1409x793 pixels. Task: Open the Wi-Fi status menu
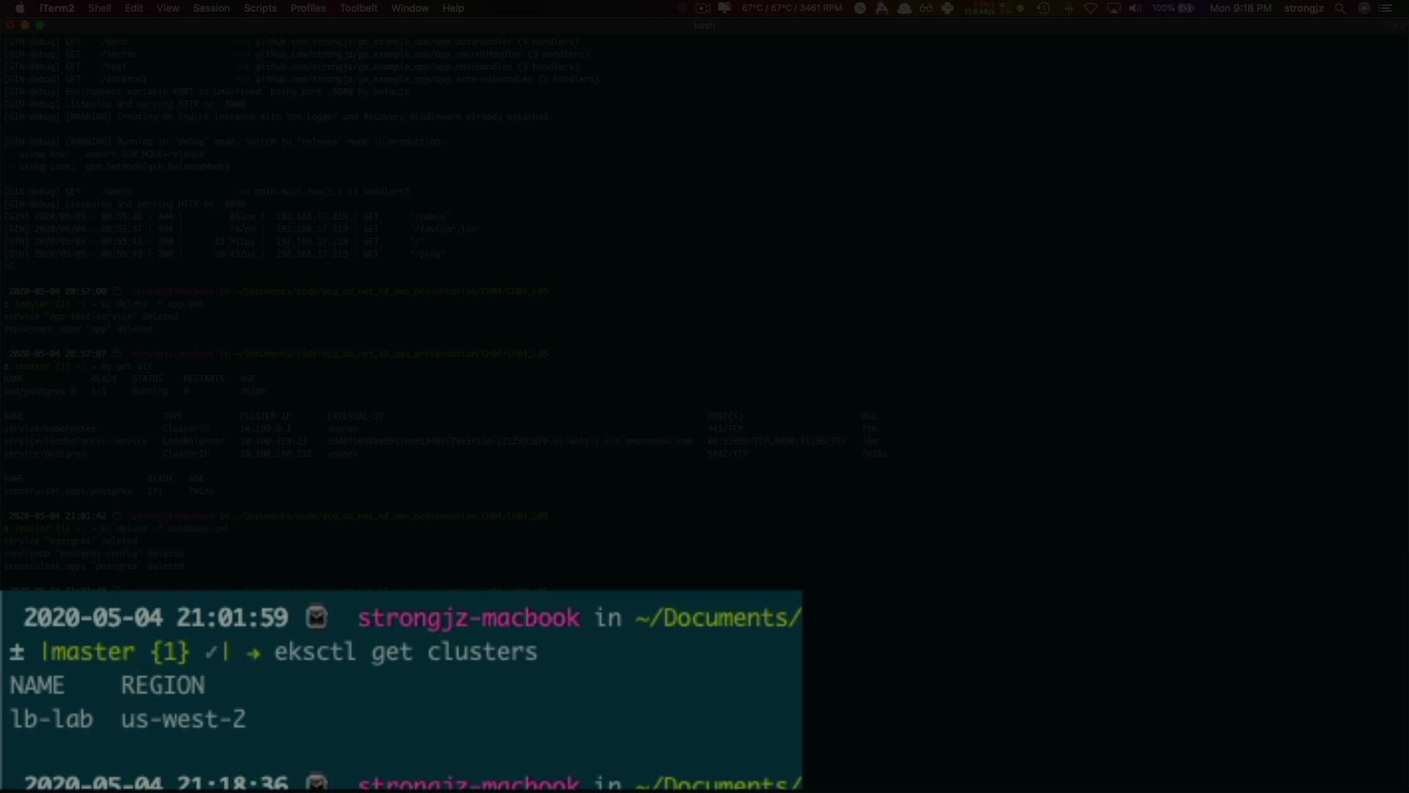coord(1091,8)
